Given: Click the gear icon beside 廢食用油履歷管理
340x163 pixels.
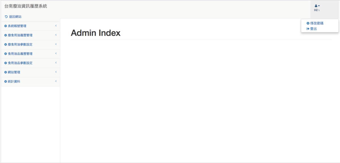Looking at the screenshot, I should click(x=6, y=35).
